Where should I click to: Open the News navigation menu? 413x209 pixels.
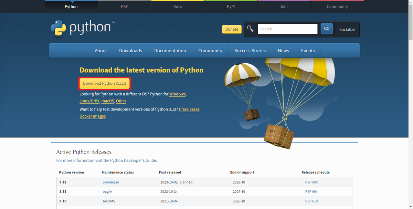click(283, 51)
